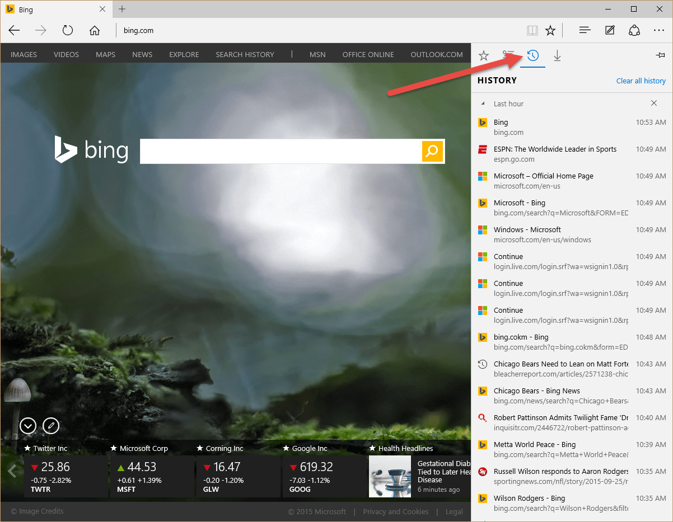Image resolution: width=673 pixels, height=522 pixels.
Task: Click the yellow Bing search magnifier button
Action: 432,151
